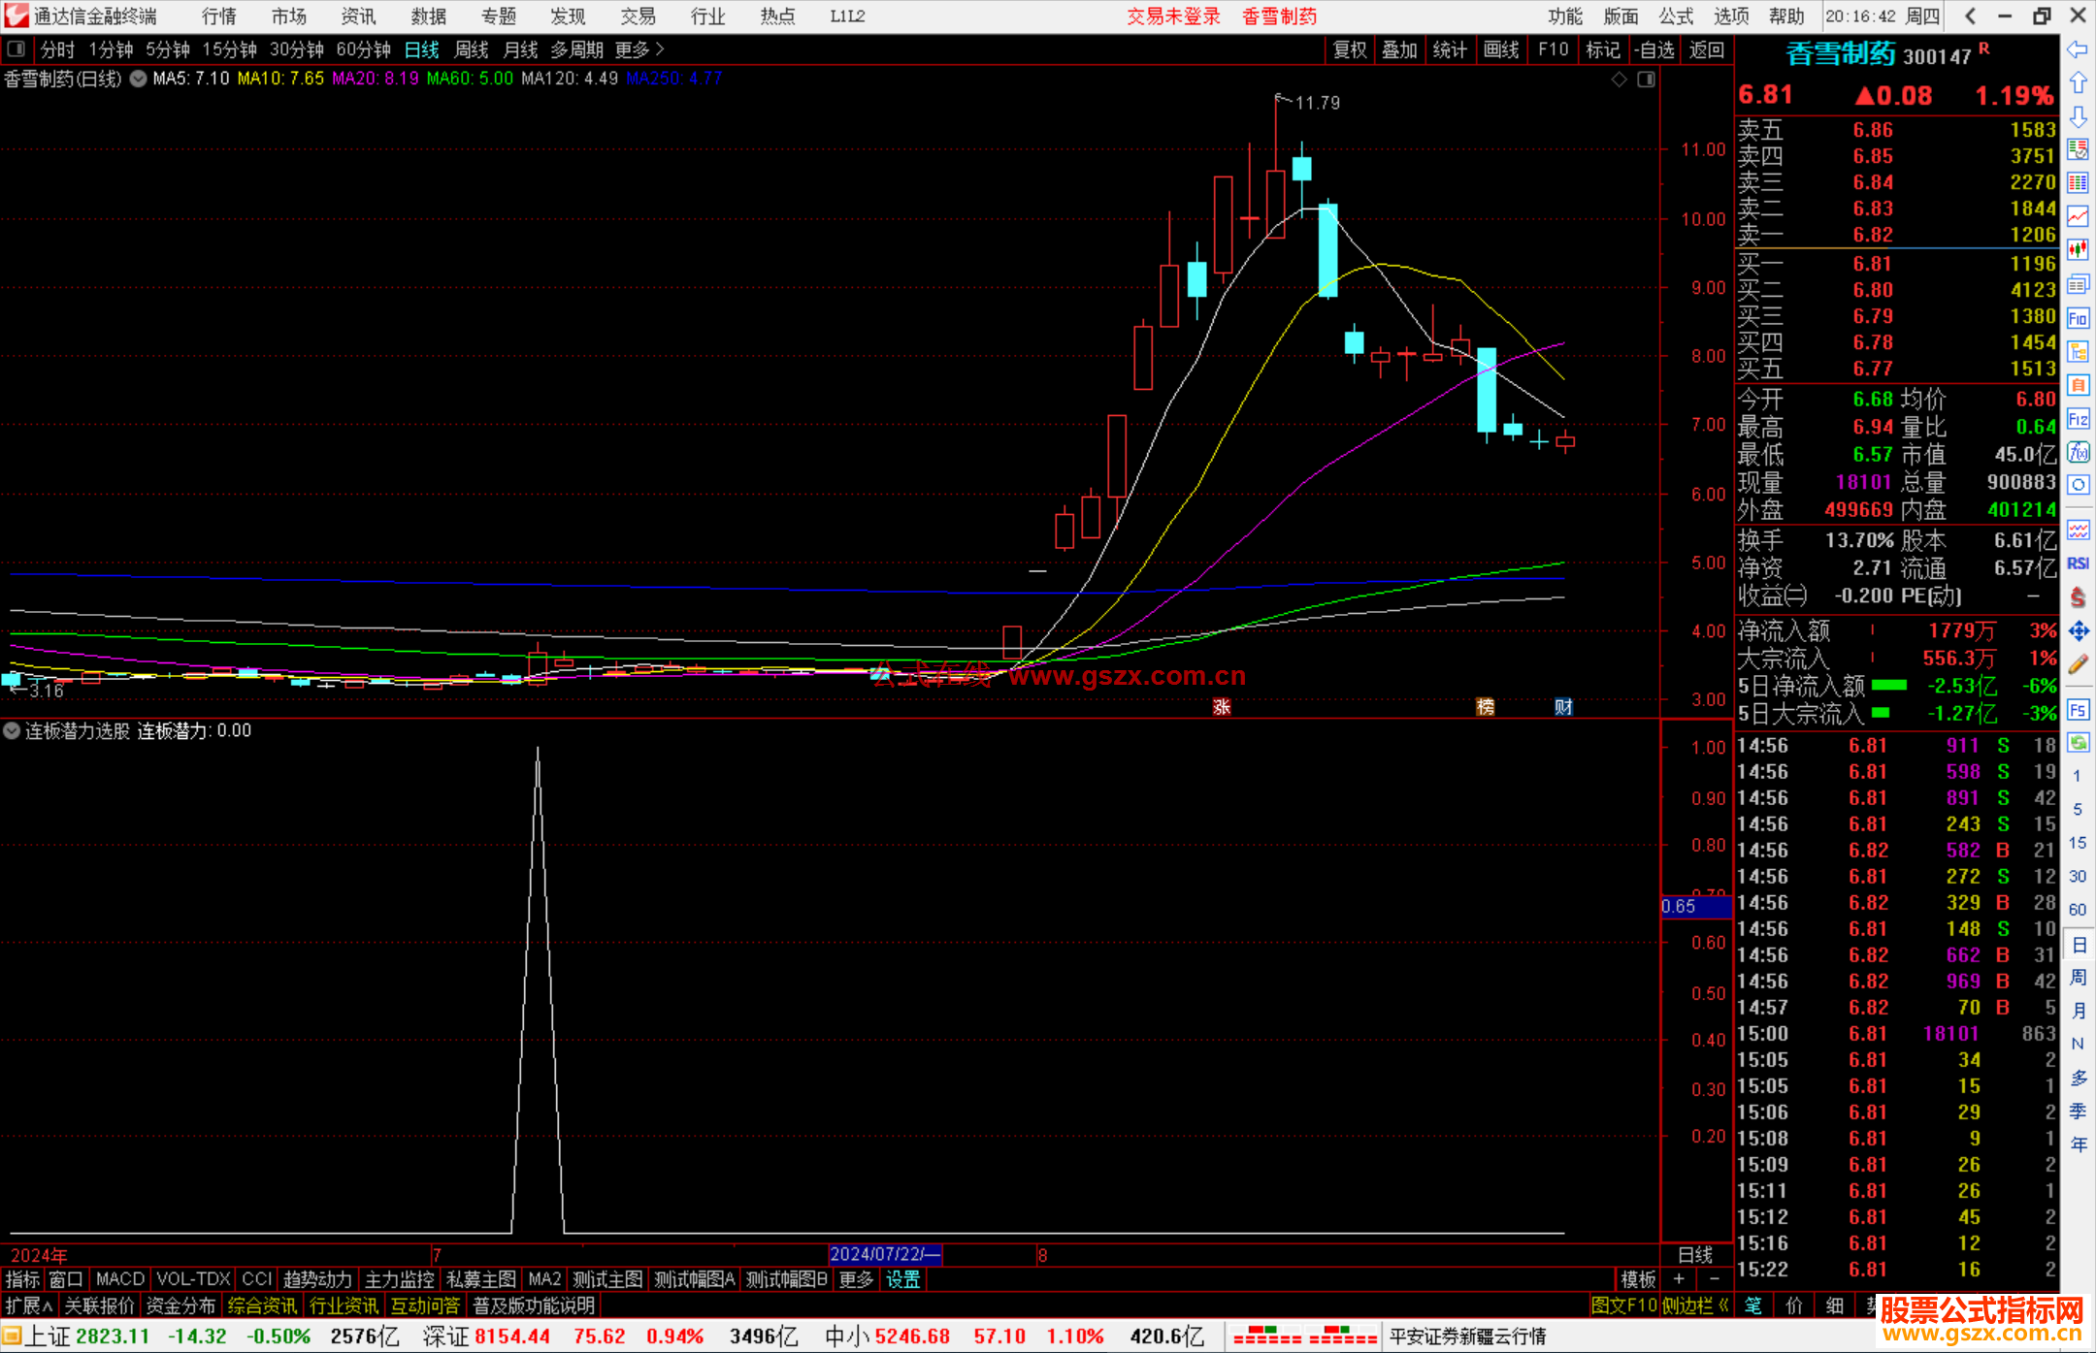The height and width of the screenshot is (1353, 2096).
Task: Click the 0.65 blue level marker on axis
Action: click(1694, 907)
